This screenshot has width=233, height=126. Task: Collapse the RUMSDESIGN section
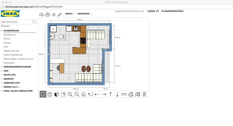(x=11, y=31)
